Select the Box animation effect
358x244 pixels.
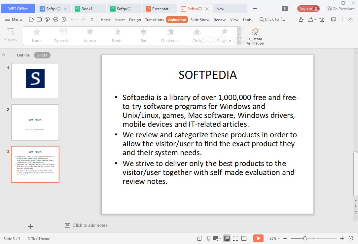point(144,35)
